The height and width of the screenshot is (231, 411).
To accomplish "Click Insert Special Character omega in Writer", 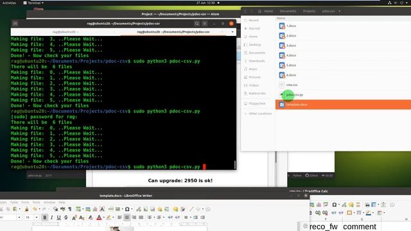I will point(127,209).
